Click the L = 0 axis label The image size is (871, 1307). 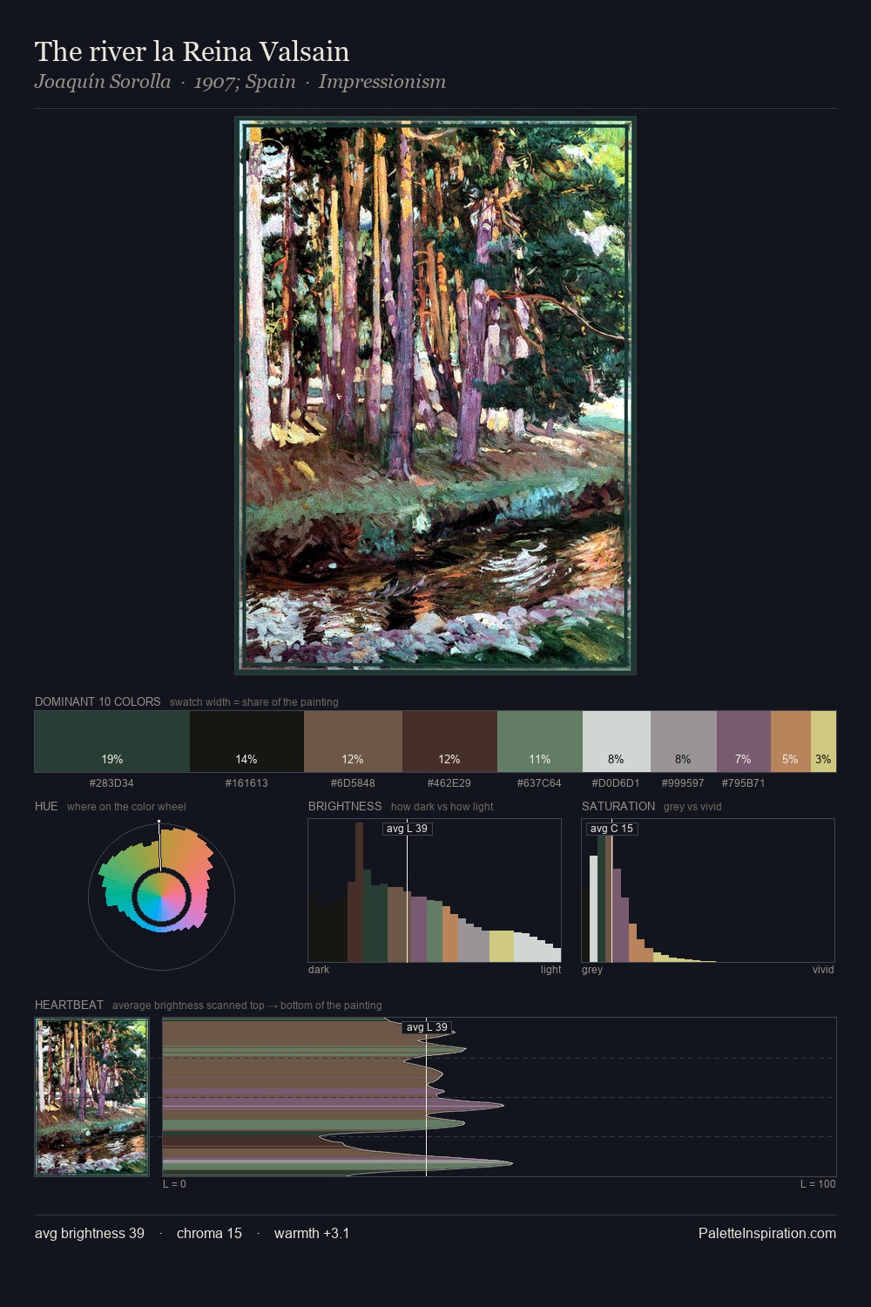(x=174, y=1184)
